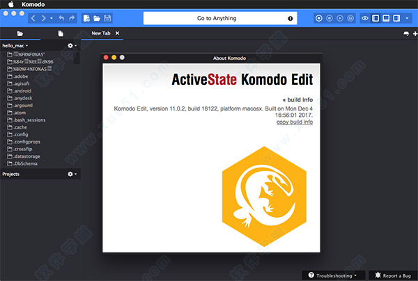Add a new tab with plus icon

[x=415, y=34]
